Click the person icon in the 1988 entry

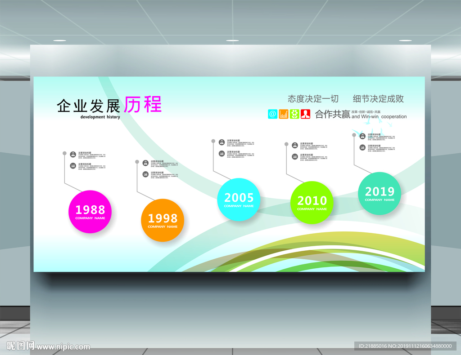(73, 154)
